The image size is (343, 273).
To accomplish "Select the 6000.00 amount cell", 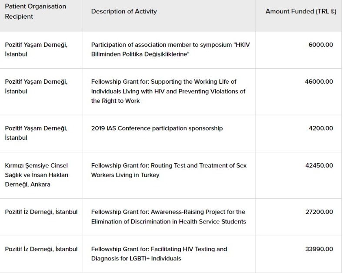I will click(x=321, y=45).
